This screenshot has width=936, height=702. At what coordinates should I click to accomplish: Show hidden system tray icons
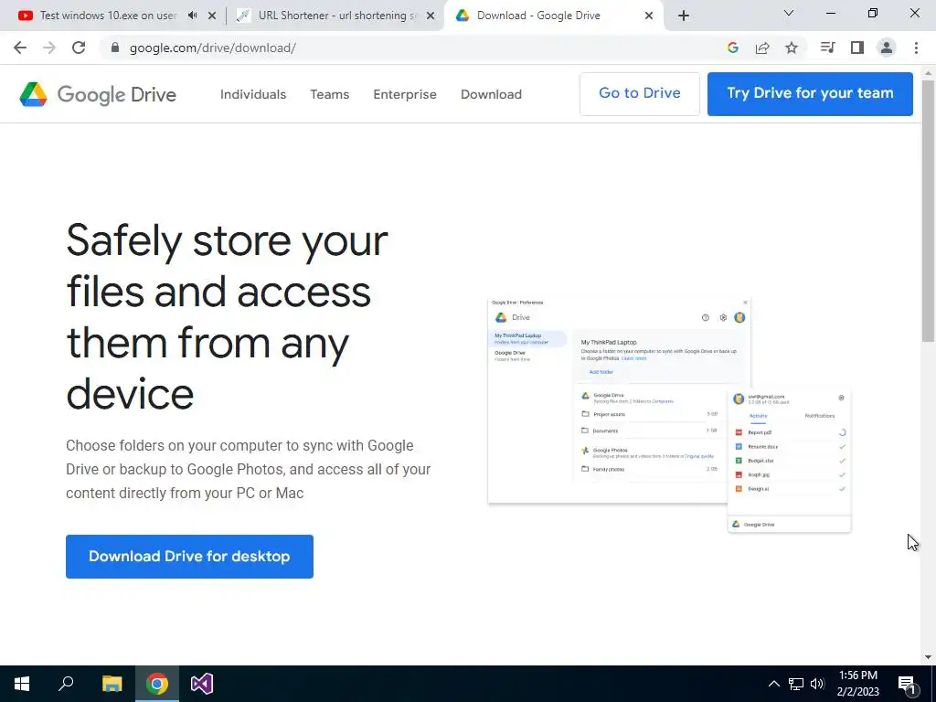(x=773, y=684)
